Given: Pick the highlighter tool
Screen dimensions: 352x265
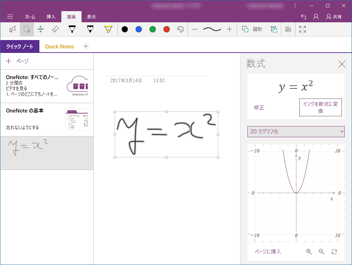Looking at the screenshot, I should pyautogui.click(x=108, y=29).
